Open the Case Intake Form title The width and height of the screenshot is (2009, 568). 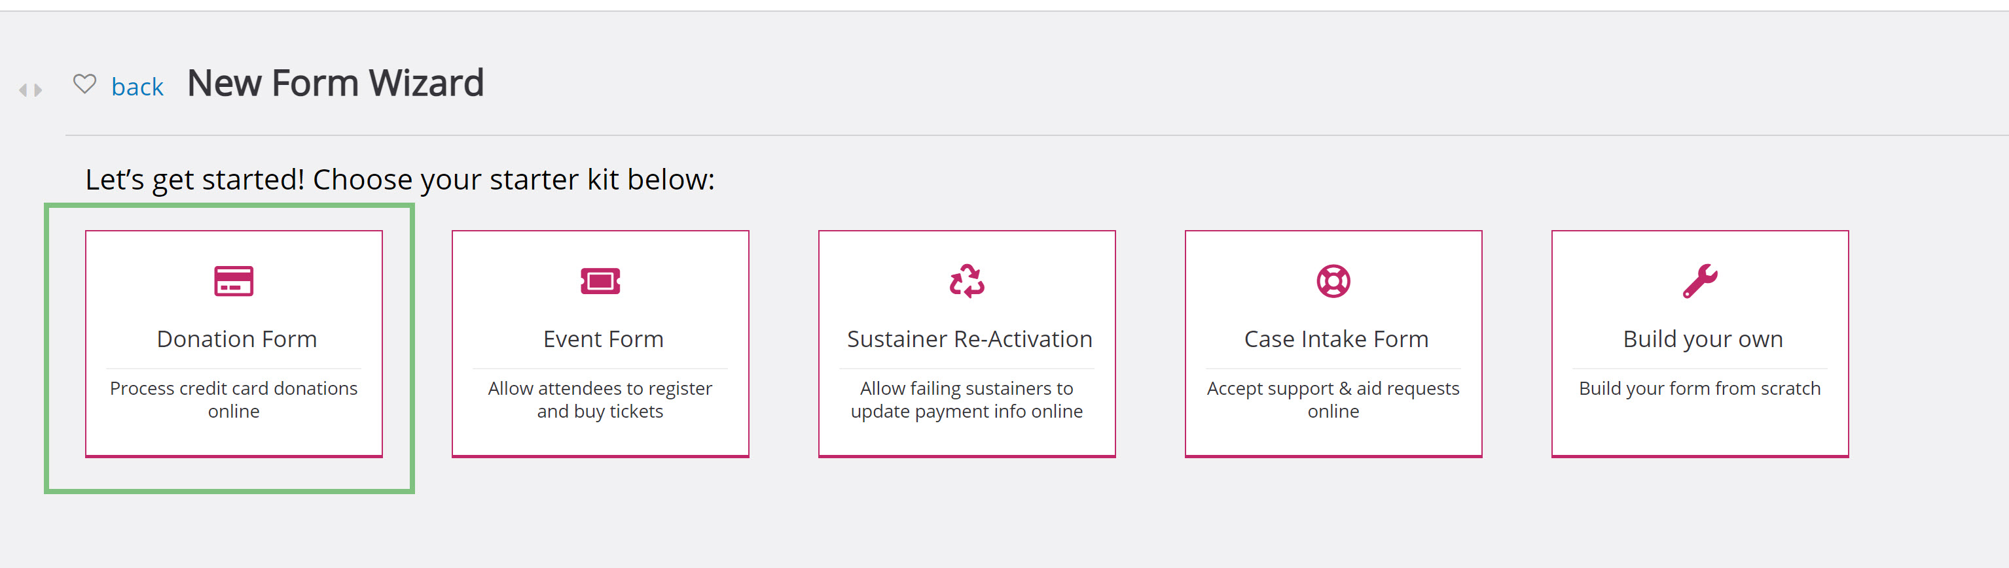(x=1336, y=339)
